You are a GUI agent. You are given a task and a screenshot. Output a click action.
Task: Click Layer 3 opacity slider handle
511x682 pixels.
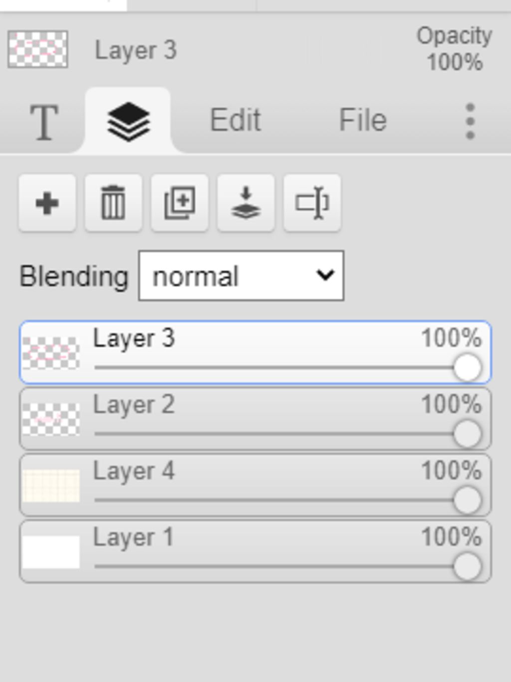[x=468, y=368]
